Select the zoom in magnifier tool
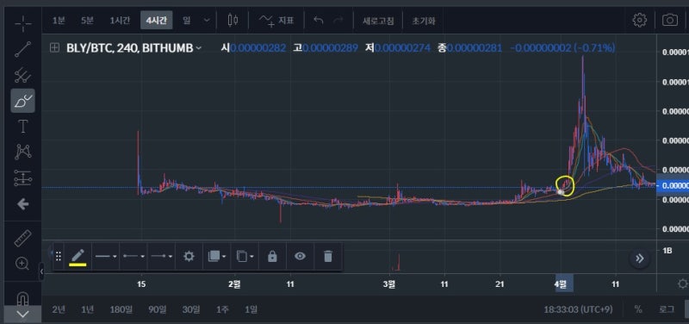The height and width of the screenshot is (324, 689). 23,264
